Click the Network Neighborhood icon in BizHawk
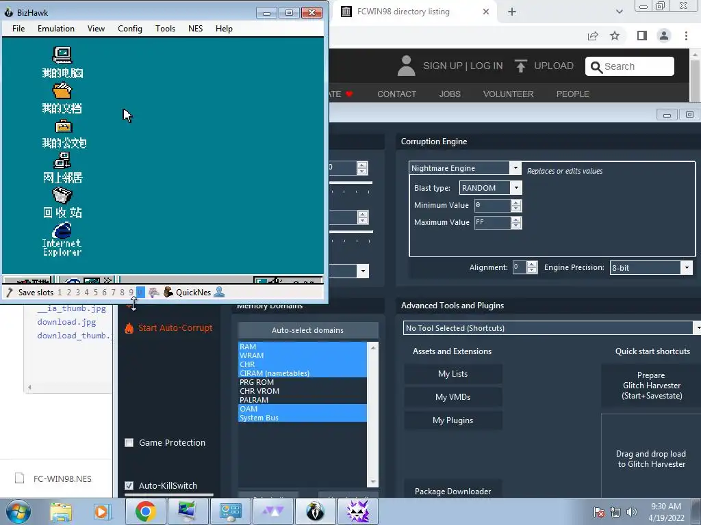Image resolution: width=701 pixels, height=525 pixels. [x=62, y=161]
